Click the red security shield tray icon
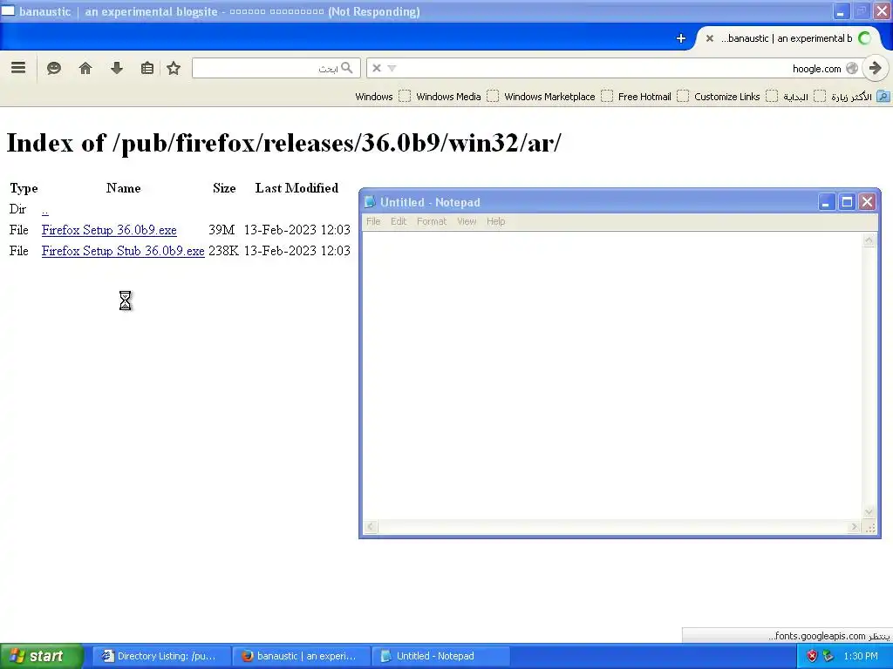The image size is (893, 669). tap(812, 656)
